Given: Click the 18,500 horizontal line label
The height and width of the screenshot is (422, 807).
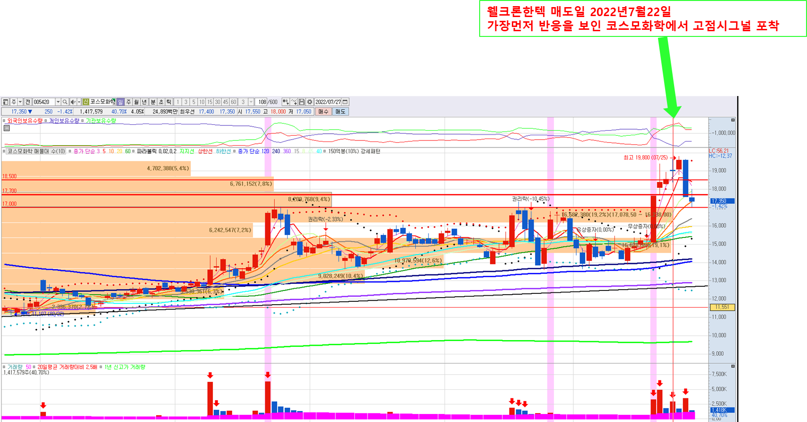Looking at the screenshot, I should click(x=9, y=176).
